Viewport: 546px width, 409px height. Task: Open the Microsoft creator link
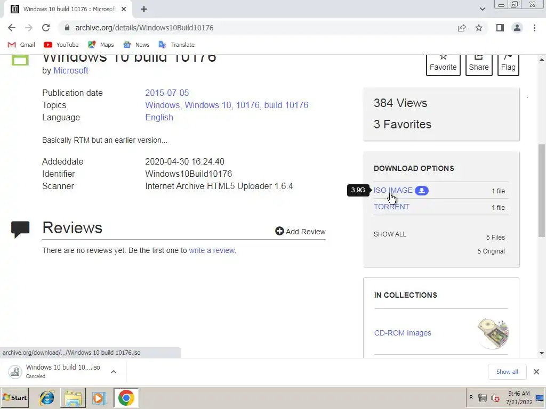(71, 71)
